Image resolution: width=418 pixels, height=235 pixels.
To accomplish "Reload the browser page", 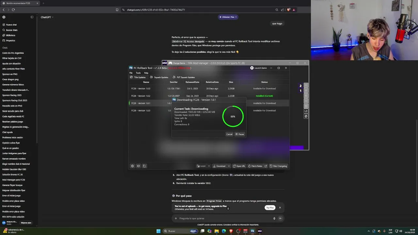I will (13, 10).
